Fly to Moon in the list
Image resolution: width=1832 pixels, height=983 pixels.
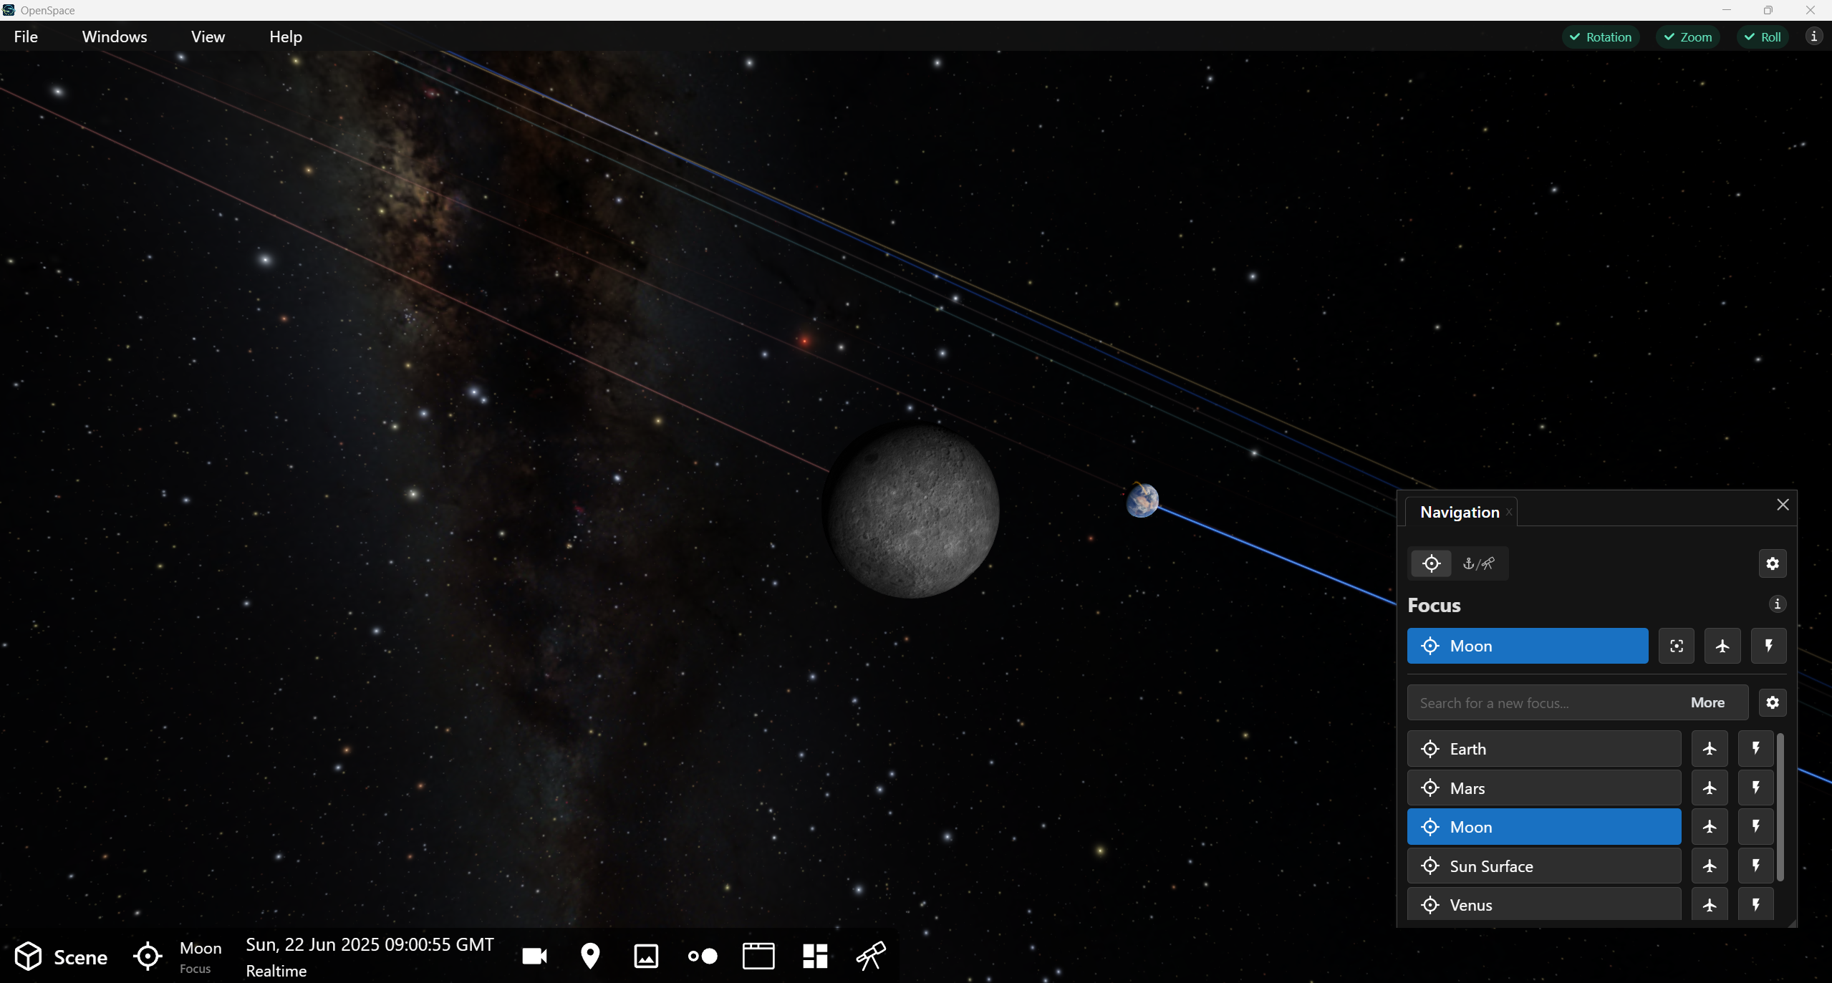pos(1710,827)
